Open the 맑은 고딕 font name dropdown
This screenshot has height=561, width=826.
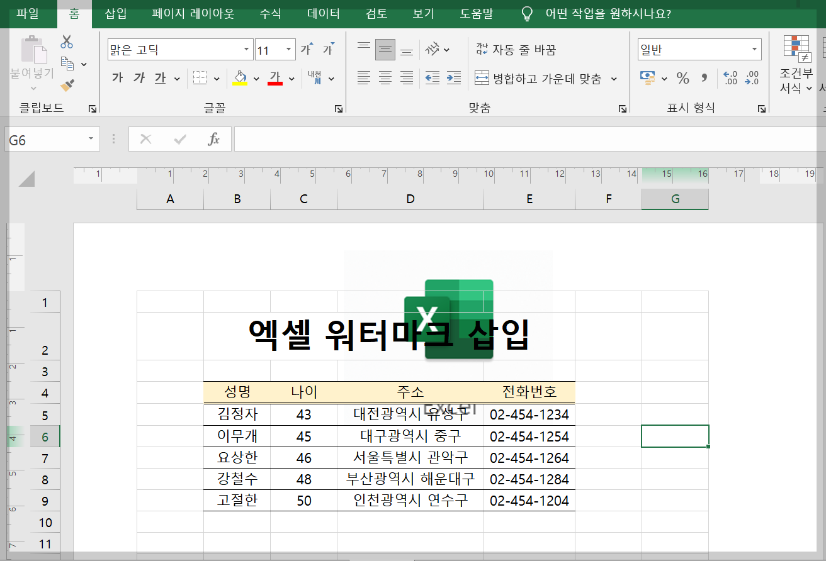(x=246, y=48)
